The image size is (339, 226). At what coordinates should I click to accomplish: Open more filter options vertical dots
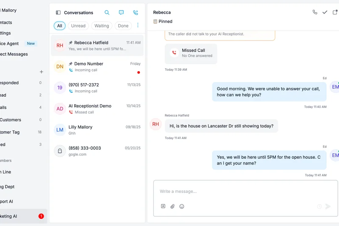138,25
